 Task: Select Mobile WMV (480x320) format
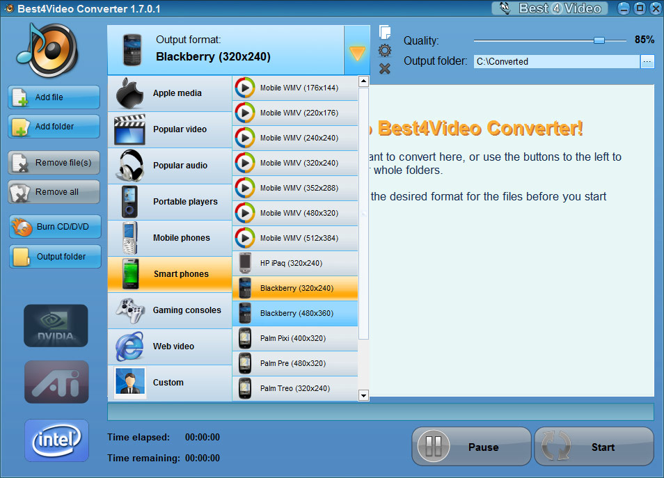pyautogui.click(x=295, y=213)
